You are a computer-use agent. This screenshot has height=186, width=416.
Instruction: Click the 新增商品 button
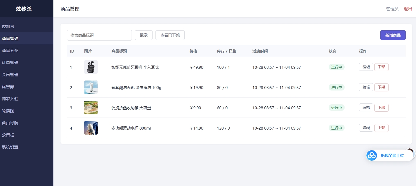[x=393, y=35]
